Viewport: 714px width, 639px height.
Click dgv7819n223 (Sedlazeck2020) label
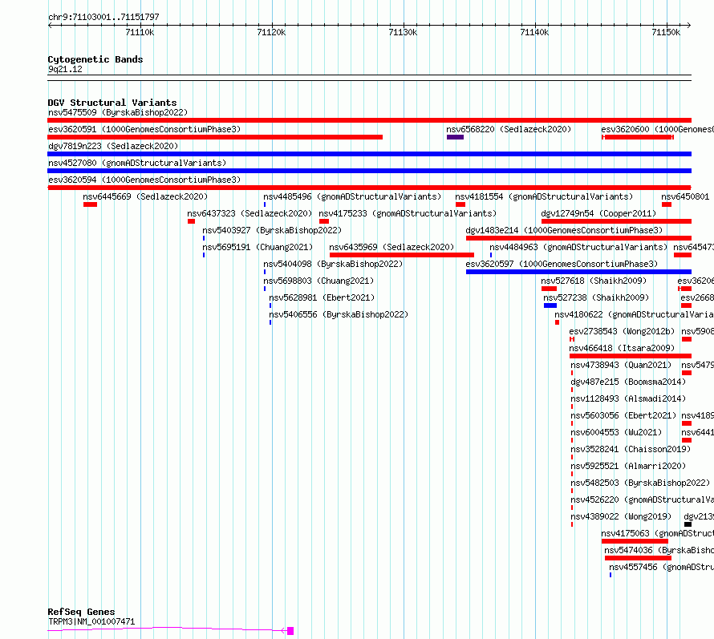[x=113, y=146]
